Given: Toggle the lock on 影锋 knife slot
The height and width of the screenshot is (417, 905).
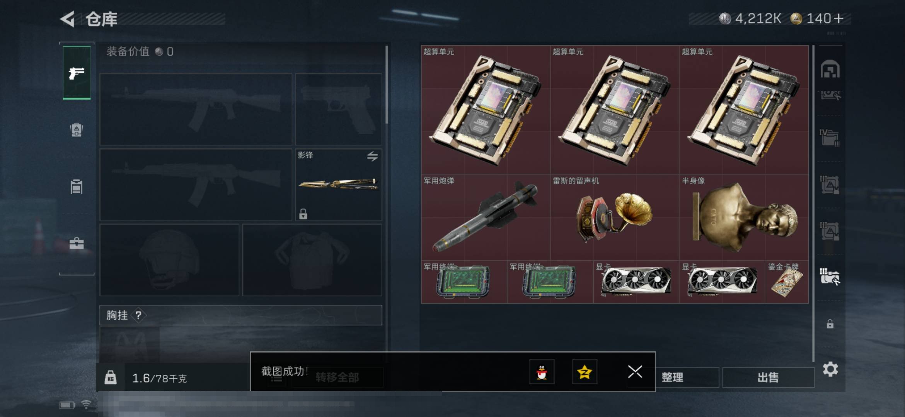Looking at the screenshot, I should (303, 214).
